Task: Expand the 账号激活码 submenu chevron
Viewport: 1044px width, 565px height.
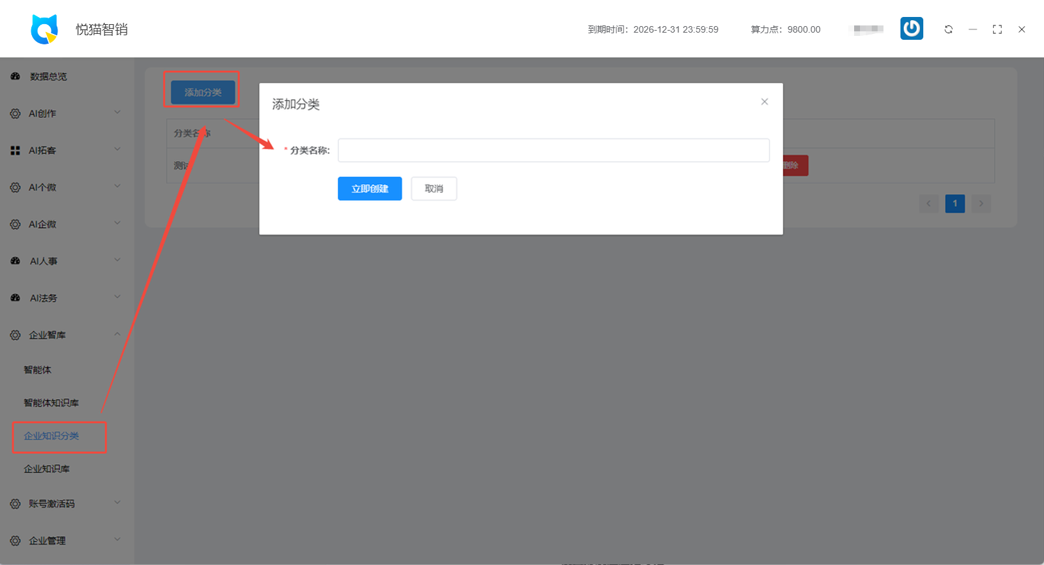Action: coord(117,502)
